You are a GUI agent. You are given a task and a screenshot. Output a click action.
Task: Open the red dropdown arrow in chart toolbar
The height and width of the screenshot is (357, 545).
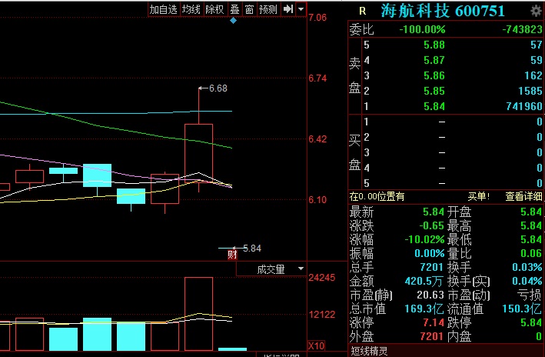301,9
